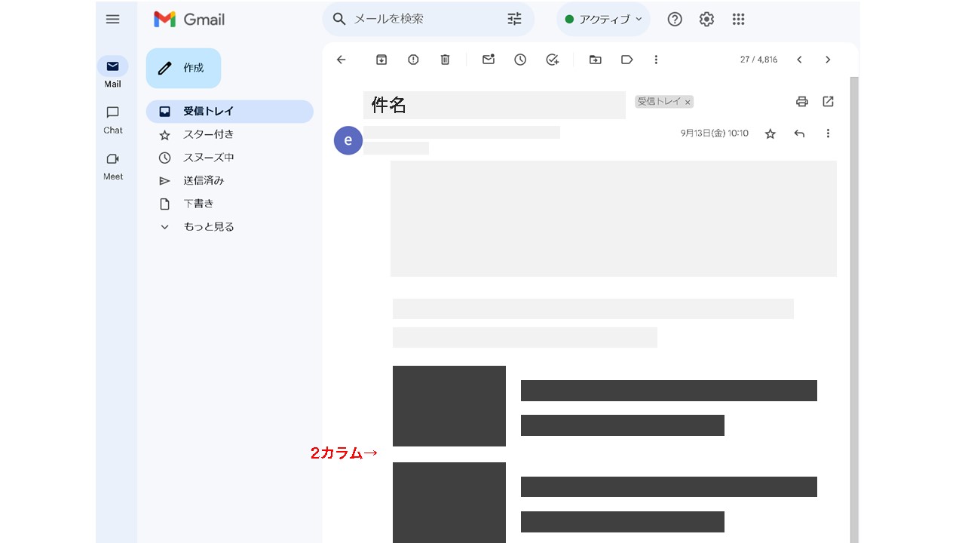Click the 作成 compose button

pyautogui.click(x=183, y=68)
